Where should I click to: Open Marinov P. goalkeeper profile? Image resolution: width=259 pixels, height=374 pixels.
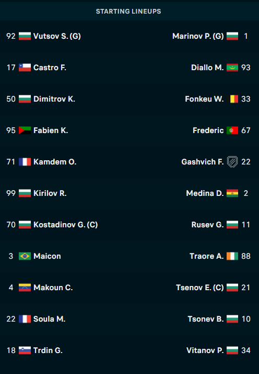pyautogui.click(x=198, y=36)
